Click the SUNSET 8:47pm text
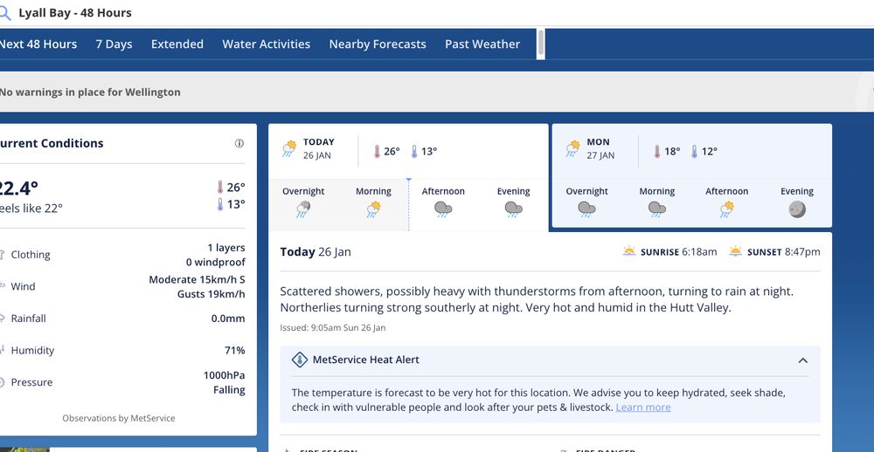874x452 pixels. pyautogui.click(x=784, y=251)
